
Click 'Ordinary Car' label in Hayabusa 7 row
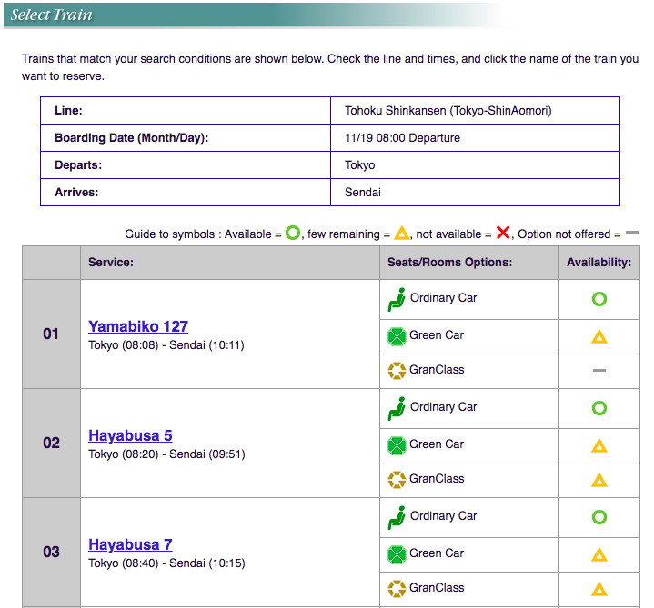443,516
